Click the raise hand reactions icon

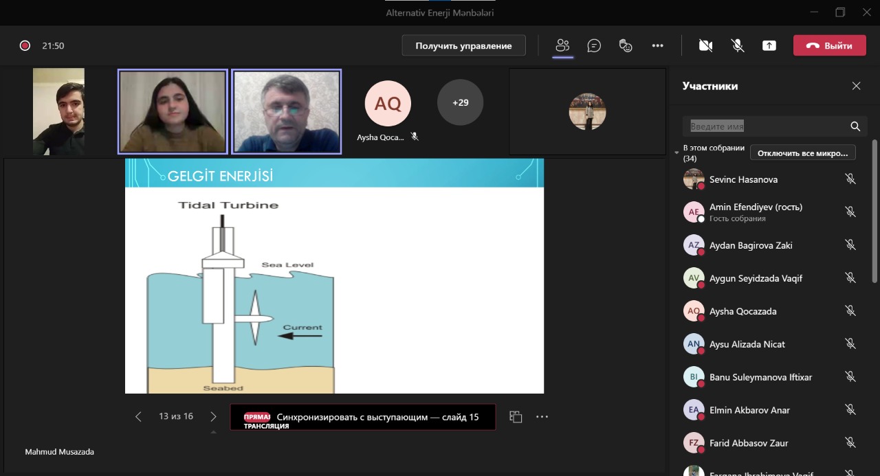click(x=626, y=45)
